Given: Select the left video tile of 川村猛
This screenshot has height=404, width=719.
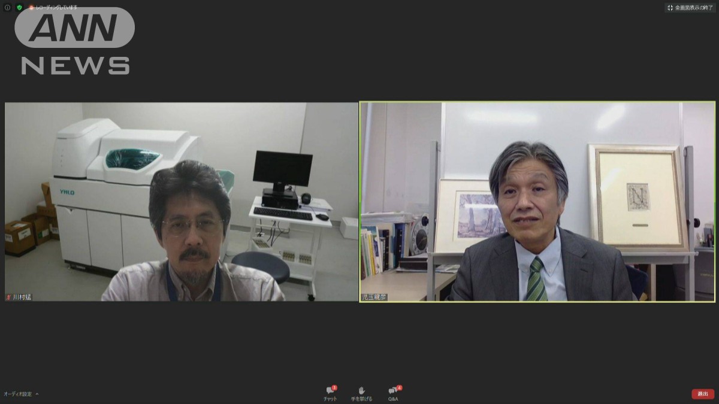Looking at the screenshot, I should pyautogui.click(x=181, y=201).
